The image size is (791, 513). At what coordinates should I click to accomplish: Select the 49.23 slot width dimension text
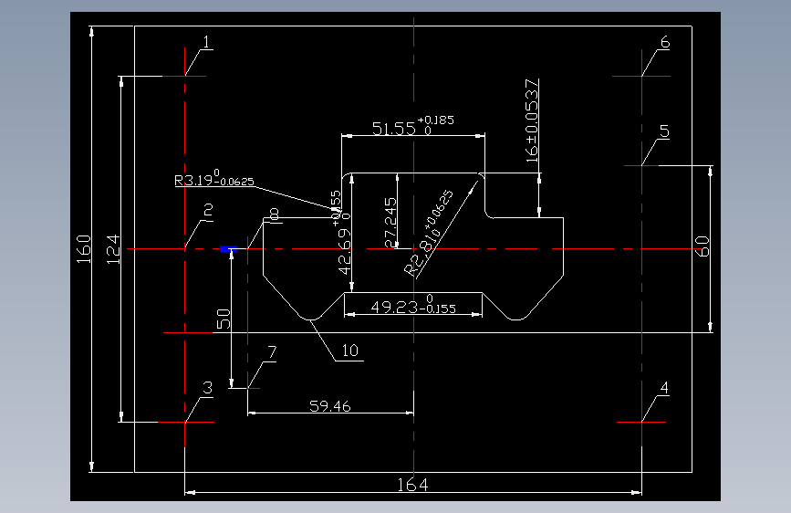413,306
